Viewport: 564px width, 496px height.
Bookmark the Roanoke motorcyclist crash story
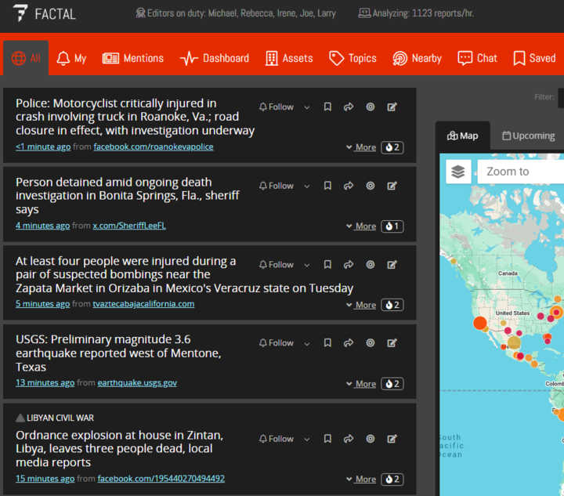(327, 107)
